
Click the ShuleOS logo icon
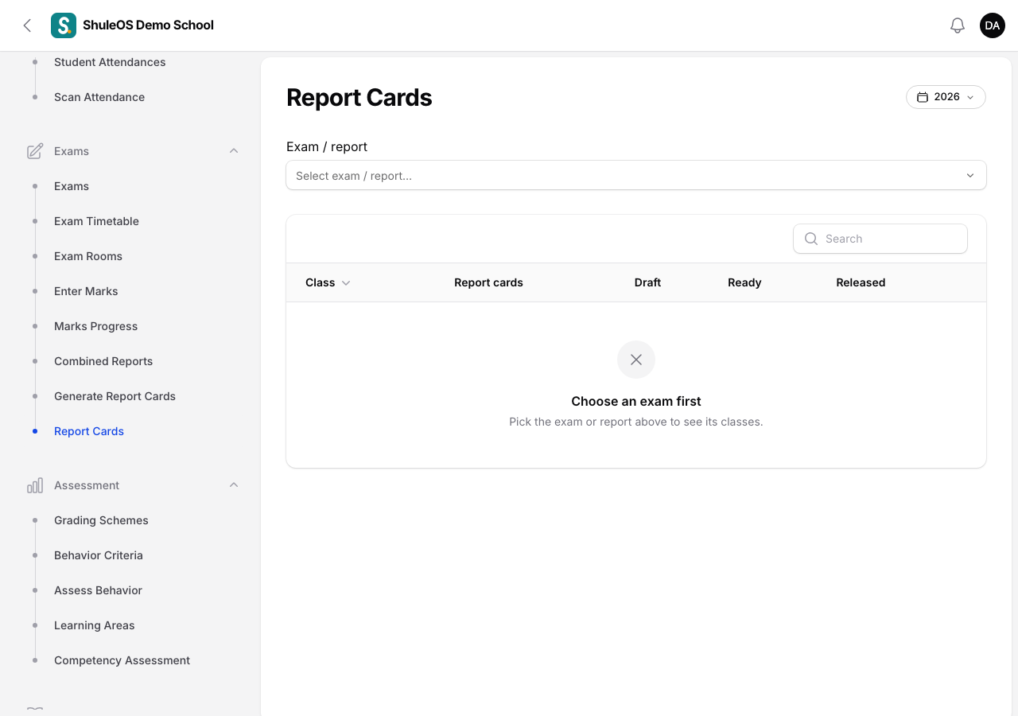click(64, 25)
